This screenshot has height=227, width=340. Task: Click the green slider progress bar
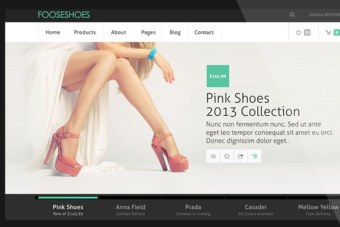68,197
